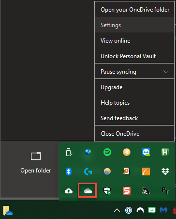Click the safely remove hardware USB icon

click(69, 152)
